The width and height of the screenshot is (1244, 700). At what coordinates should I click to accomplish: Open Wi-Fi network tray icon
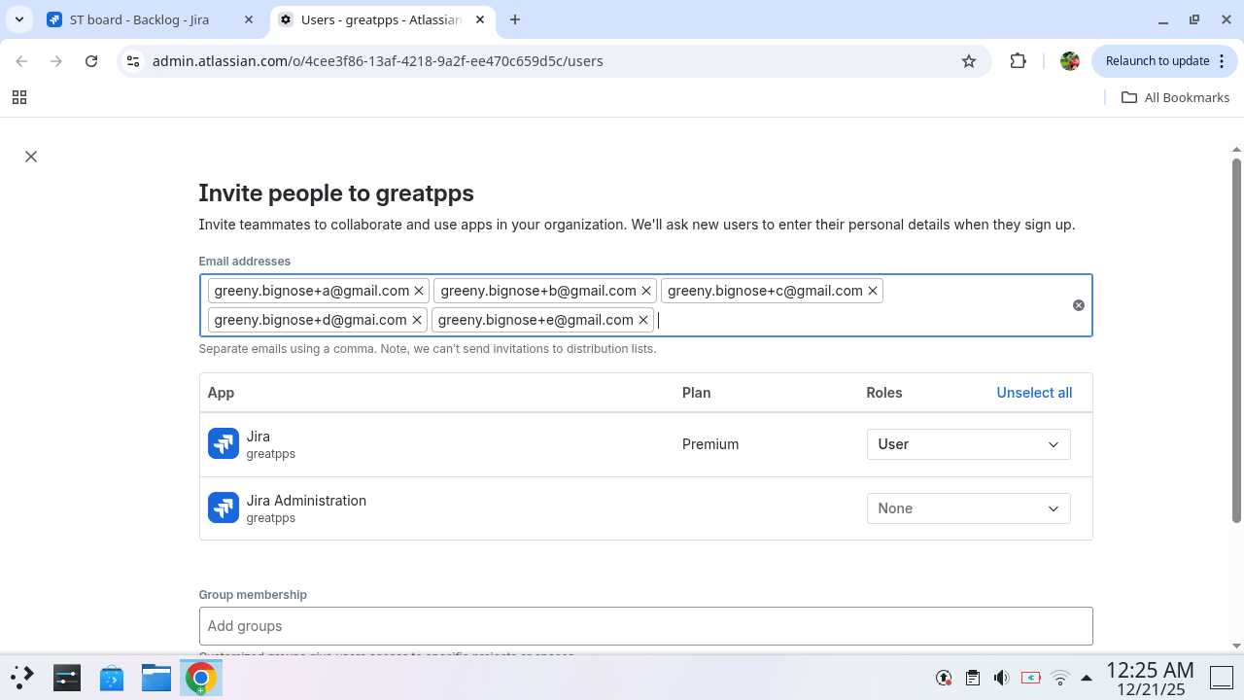tap(1060, 678)
